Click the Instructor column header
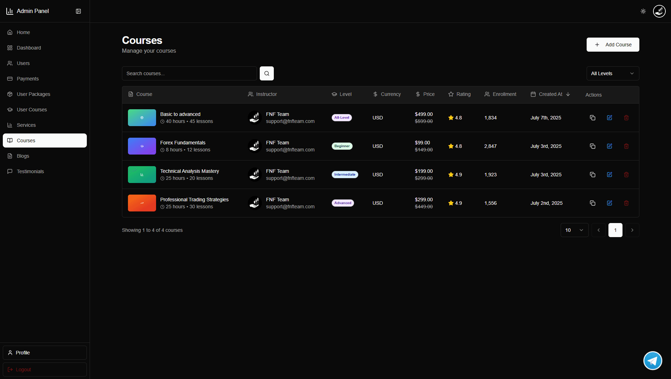The height and width of the screenshot is (379, 671). [262, 94]
